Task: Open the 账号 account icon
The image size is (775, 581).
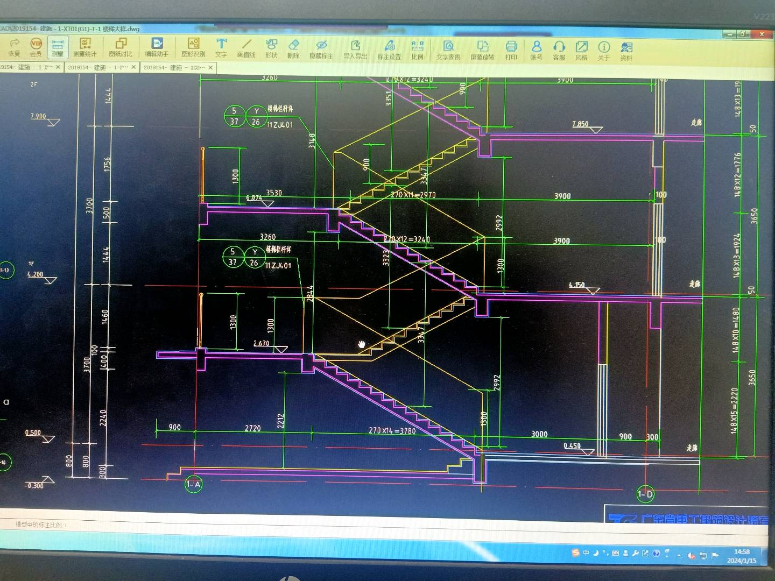Action: coord(536,50)
